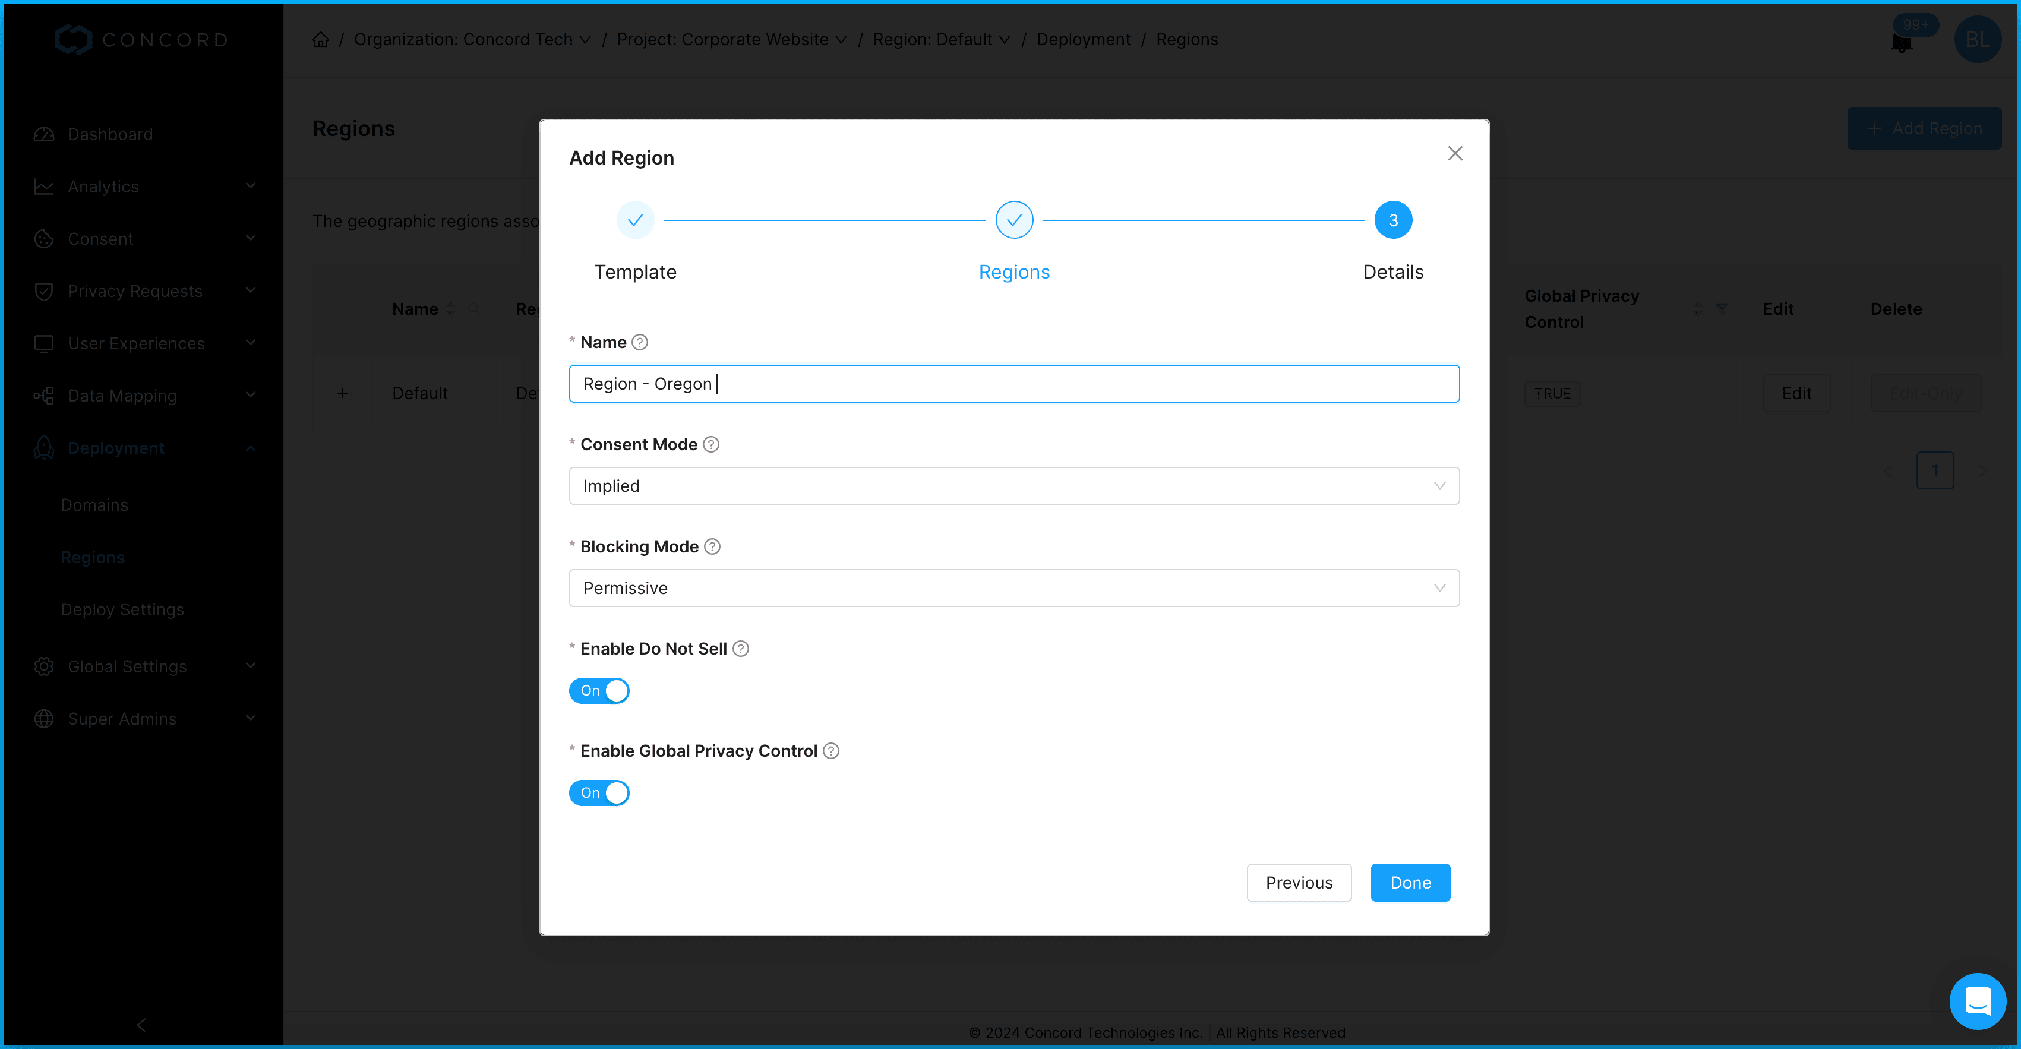Close the Add Region dialog
This screenshot has width=2021, height=1049.
click(x=1454, y=154)
